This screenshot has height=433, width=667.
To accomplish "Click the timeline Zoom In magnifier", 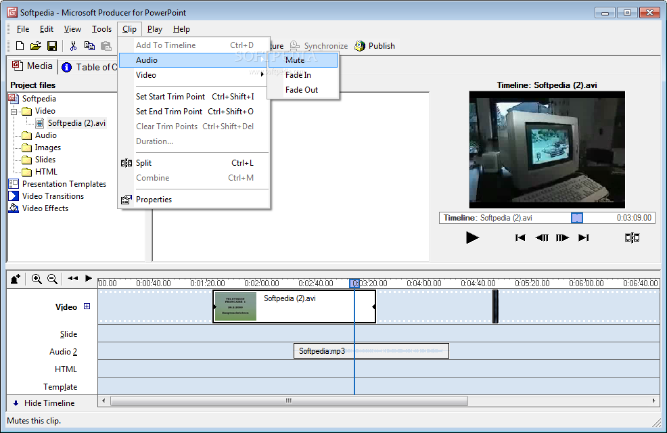I will click(x=37, y=279).
